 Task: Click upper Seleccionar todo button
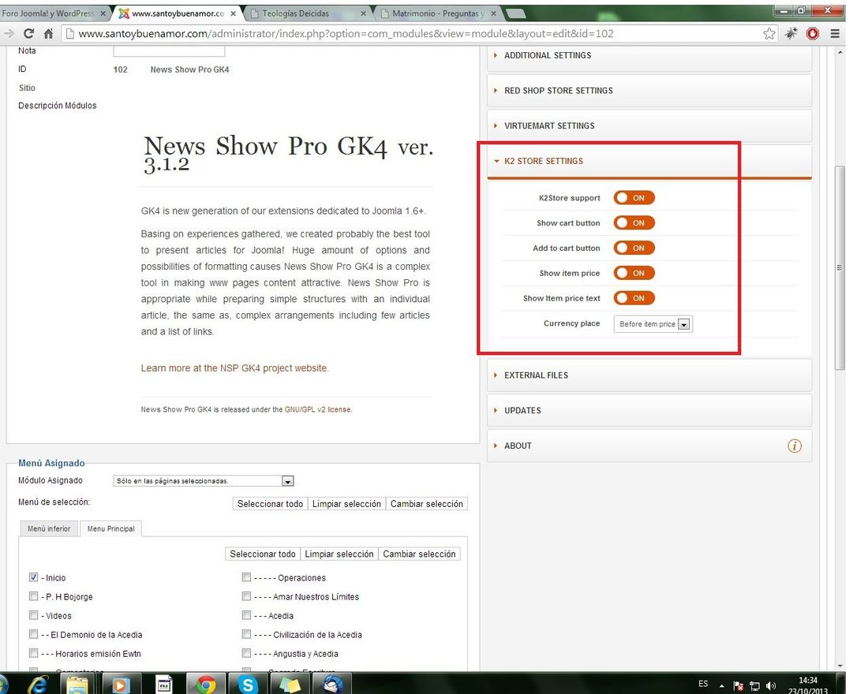[270, 504]
